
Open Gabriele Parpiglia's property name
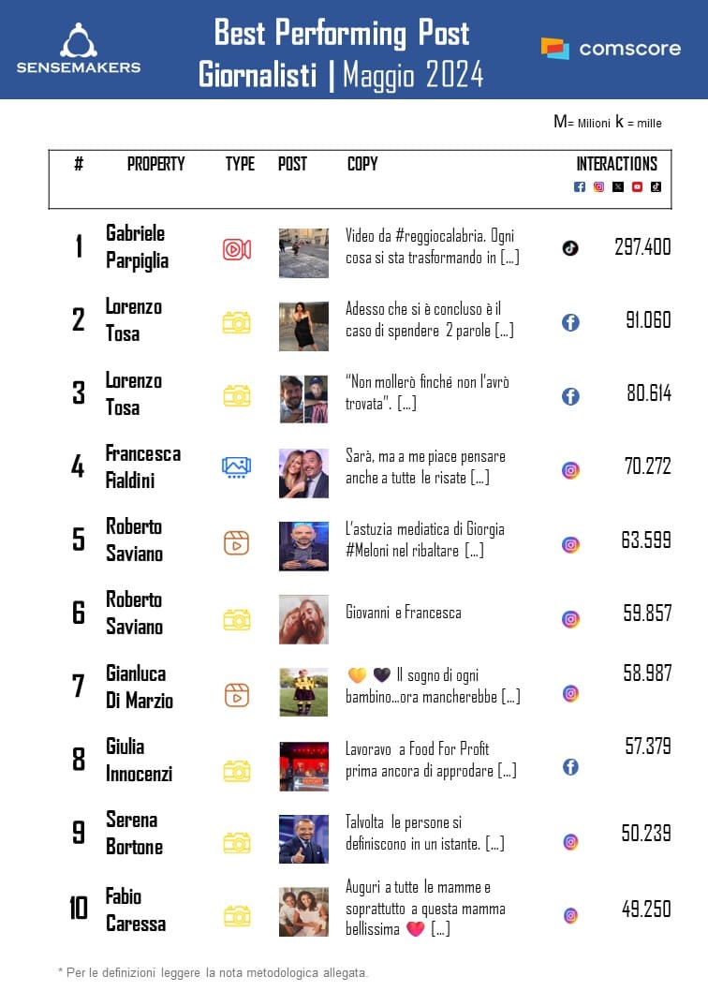(137, 246)
